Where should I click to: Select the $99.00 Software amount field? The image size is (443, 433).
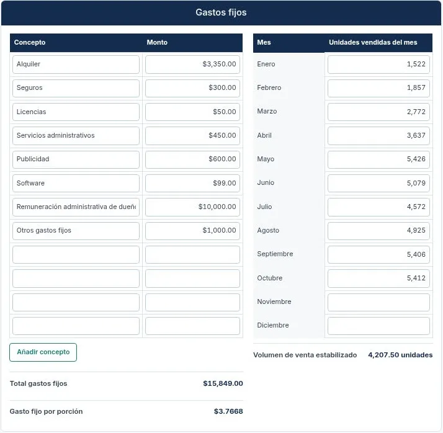coord(192,183)
